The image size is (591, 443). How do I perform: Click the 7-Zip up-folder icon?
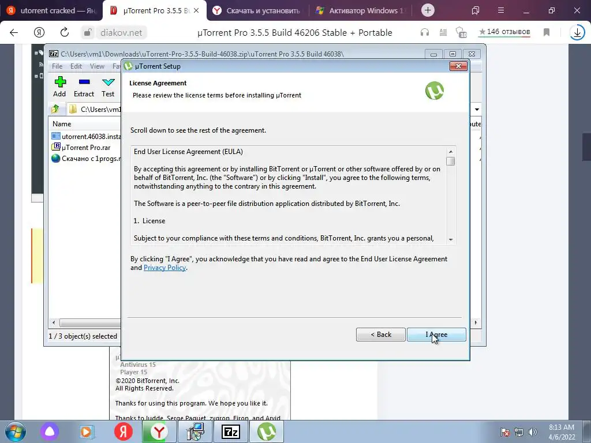(55, 109)
